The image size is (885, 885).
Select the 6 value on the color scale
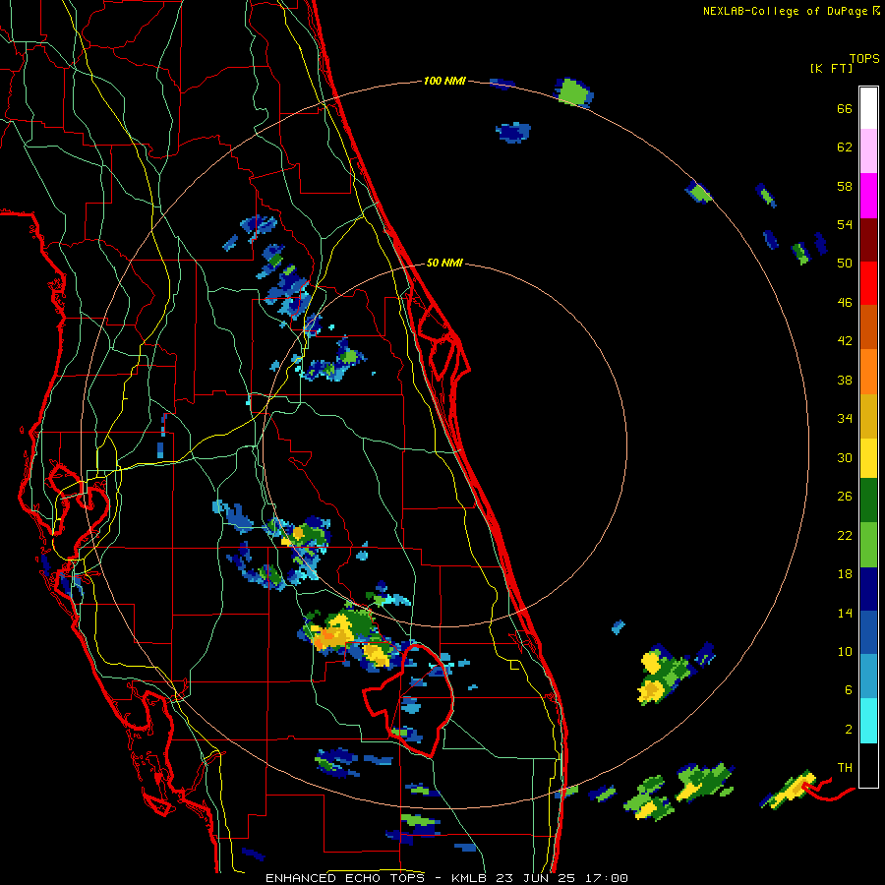(849, 689)
